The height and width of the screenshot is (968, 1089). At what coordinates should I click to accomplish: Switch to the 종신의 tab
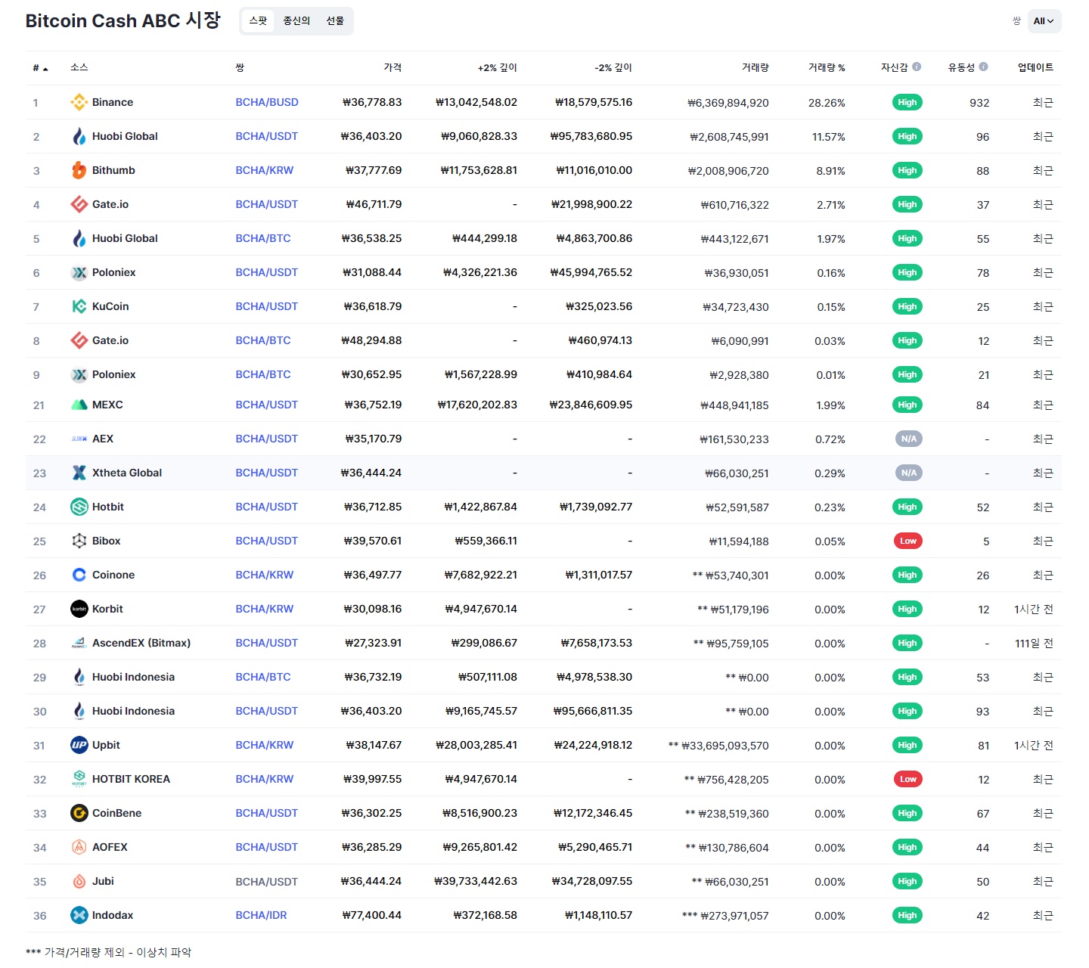pyautogui.click(x=296, y=21)
